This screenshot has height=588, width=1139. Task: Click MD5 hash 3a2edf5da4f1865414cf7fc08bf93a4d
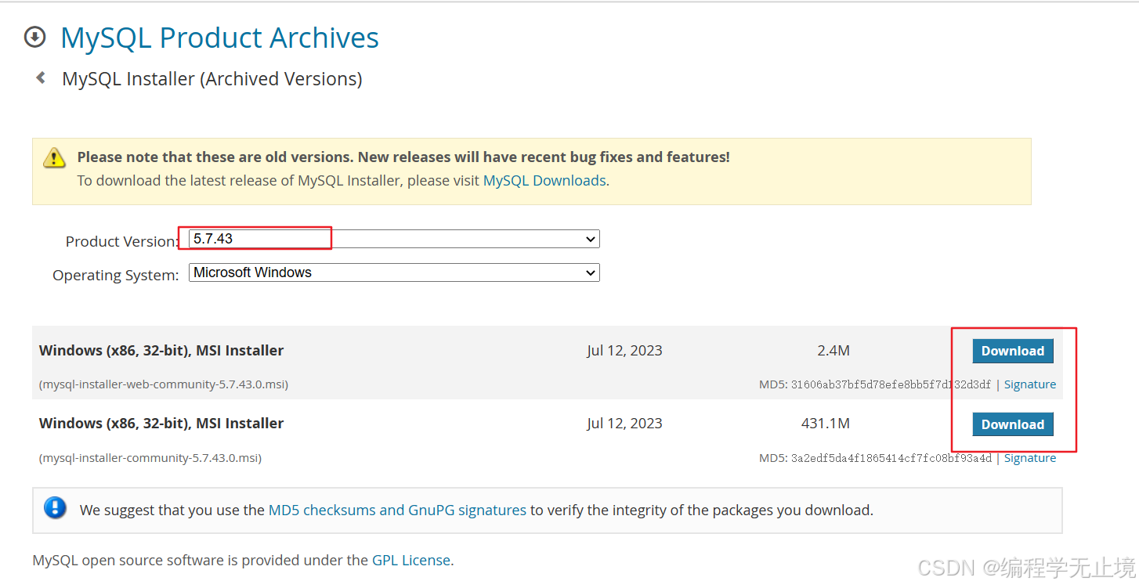pyautogui.click(x=891, y=458)
